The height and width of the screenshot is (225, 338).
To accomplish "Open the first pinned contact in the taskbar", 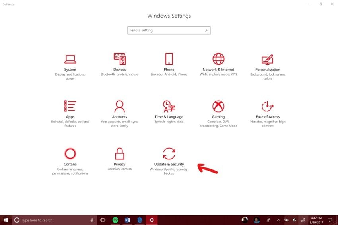I will pos(245,220).
